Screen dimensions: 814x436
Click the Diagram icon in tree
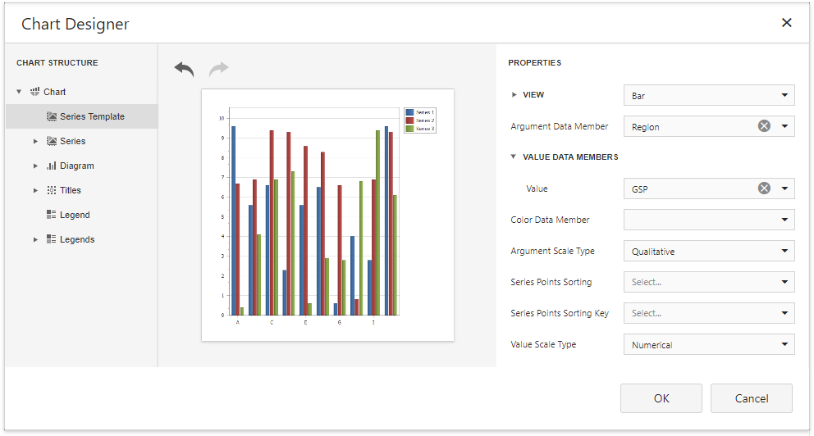[x=52, y=166]
